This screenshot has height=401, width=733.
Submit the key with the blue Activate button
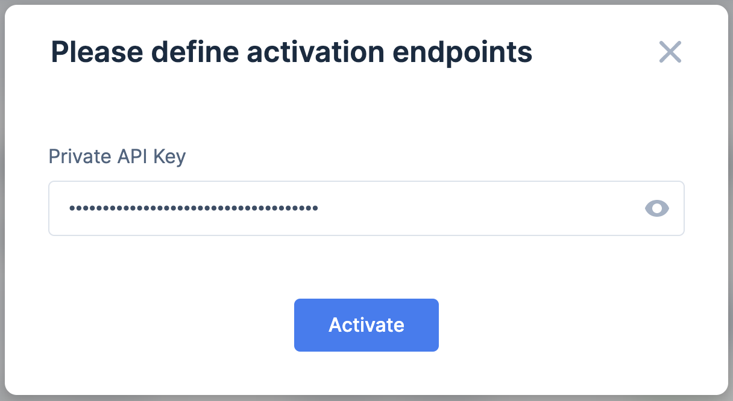pos(366,325)
